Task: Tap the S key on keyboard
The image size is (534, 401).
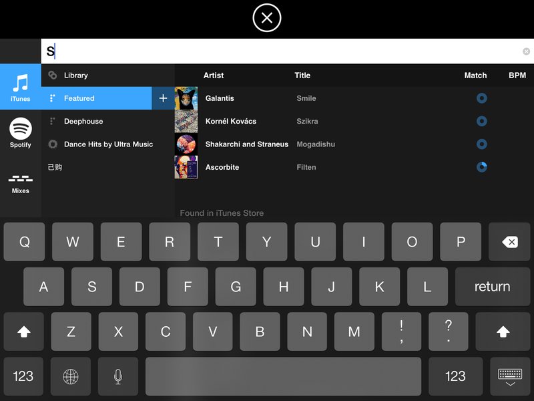Action: tap(91, 287)
